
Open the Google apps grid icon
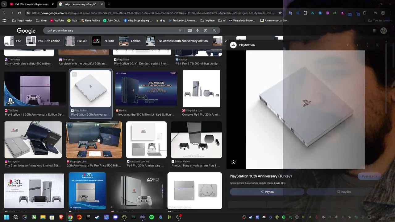click(x=374, y=31)
